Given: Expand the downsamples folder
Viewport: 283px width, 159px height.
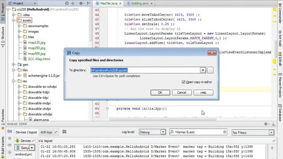Looking at the screenshot, I should pos(19,26).
